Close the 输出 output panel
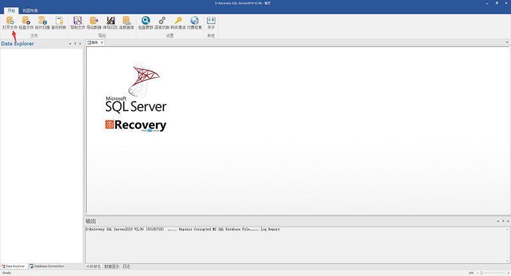The width and height of the screenshot is (511, 276). pyautogui.click(x=508, y=221)
